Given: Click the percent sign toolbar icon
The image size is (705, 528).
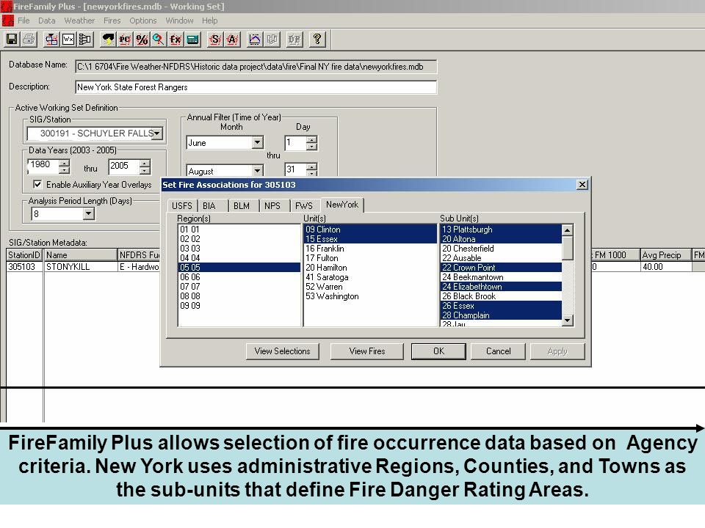Looking at the screenshot, I should [x=142, y=40].
